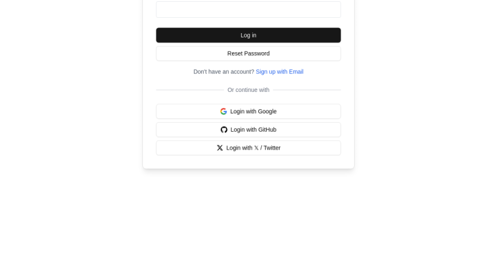This screenshot has width=497, height=260.
Task: Click the GitHub octocat icon
Action: click(224, 130)
